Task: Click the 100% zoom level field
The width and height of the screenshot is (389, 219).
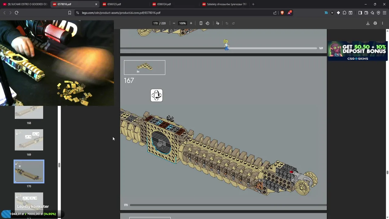Action: click(x=182, y=23)
